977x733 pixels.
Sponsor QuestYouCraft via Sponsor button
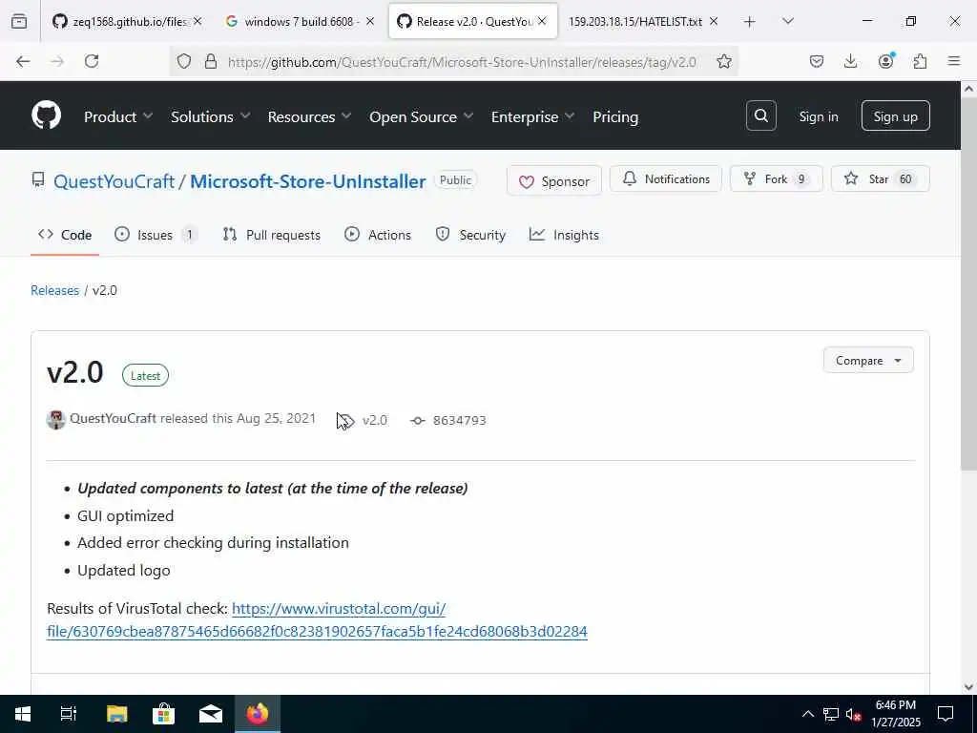tap(554, 180)
